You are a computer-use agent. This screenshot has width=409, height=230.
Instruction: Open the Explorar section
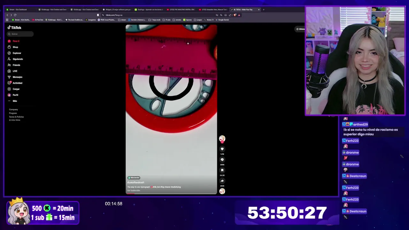tap(14, 53)
